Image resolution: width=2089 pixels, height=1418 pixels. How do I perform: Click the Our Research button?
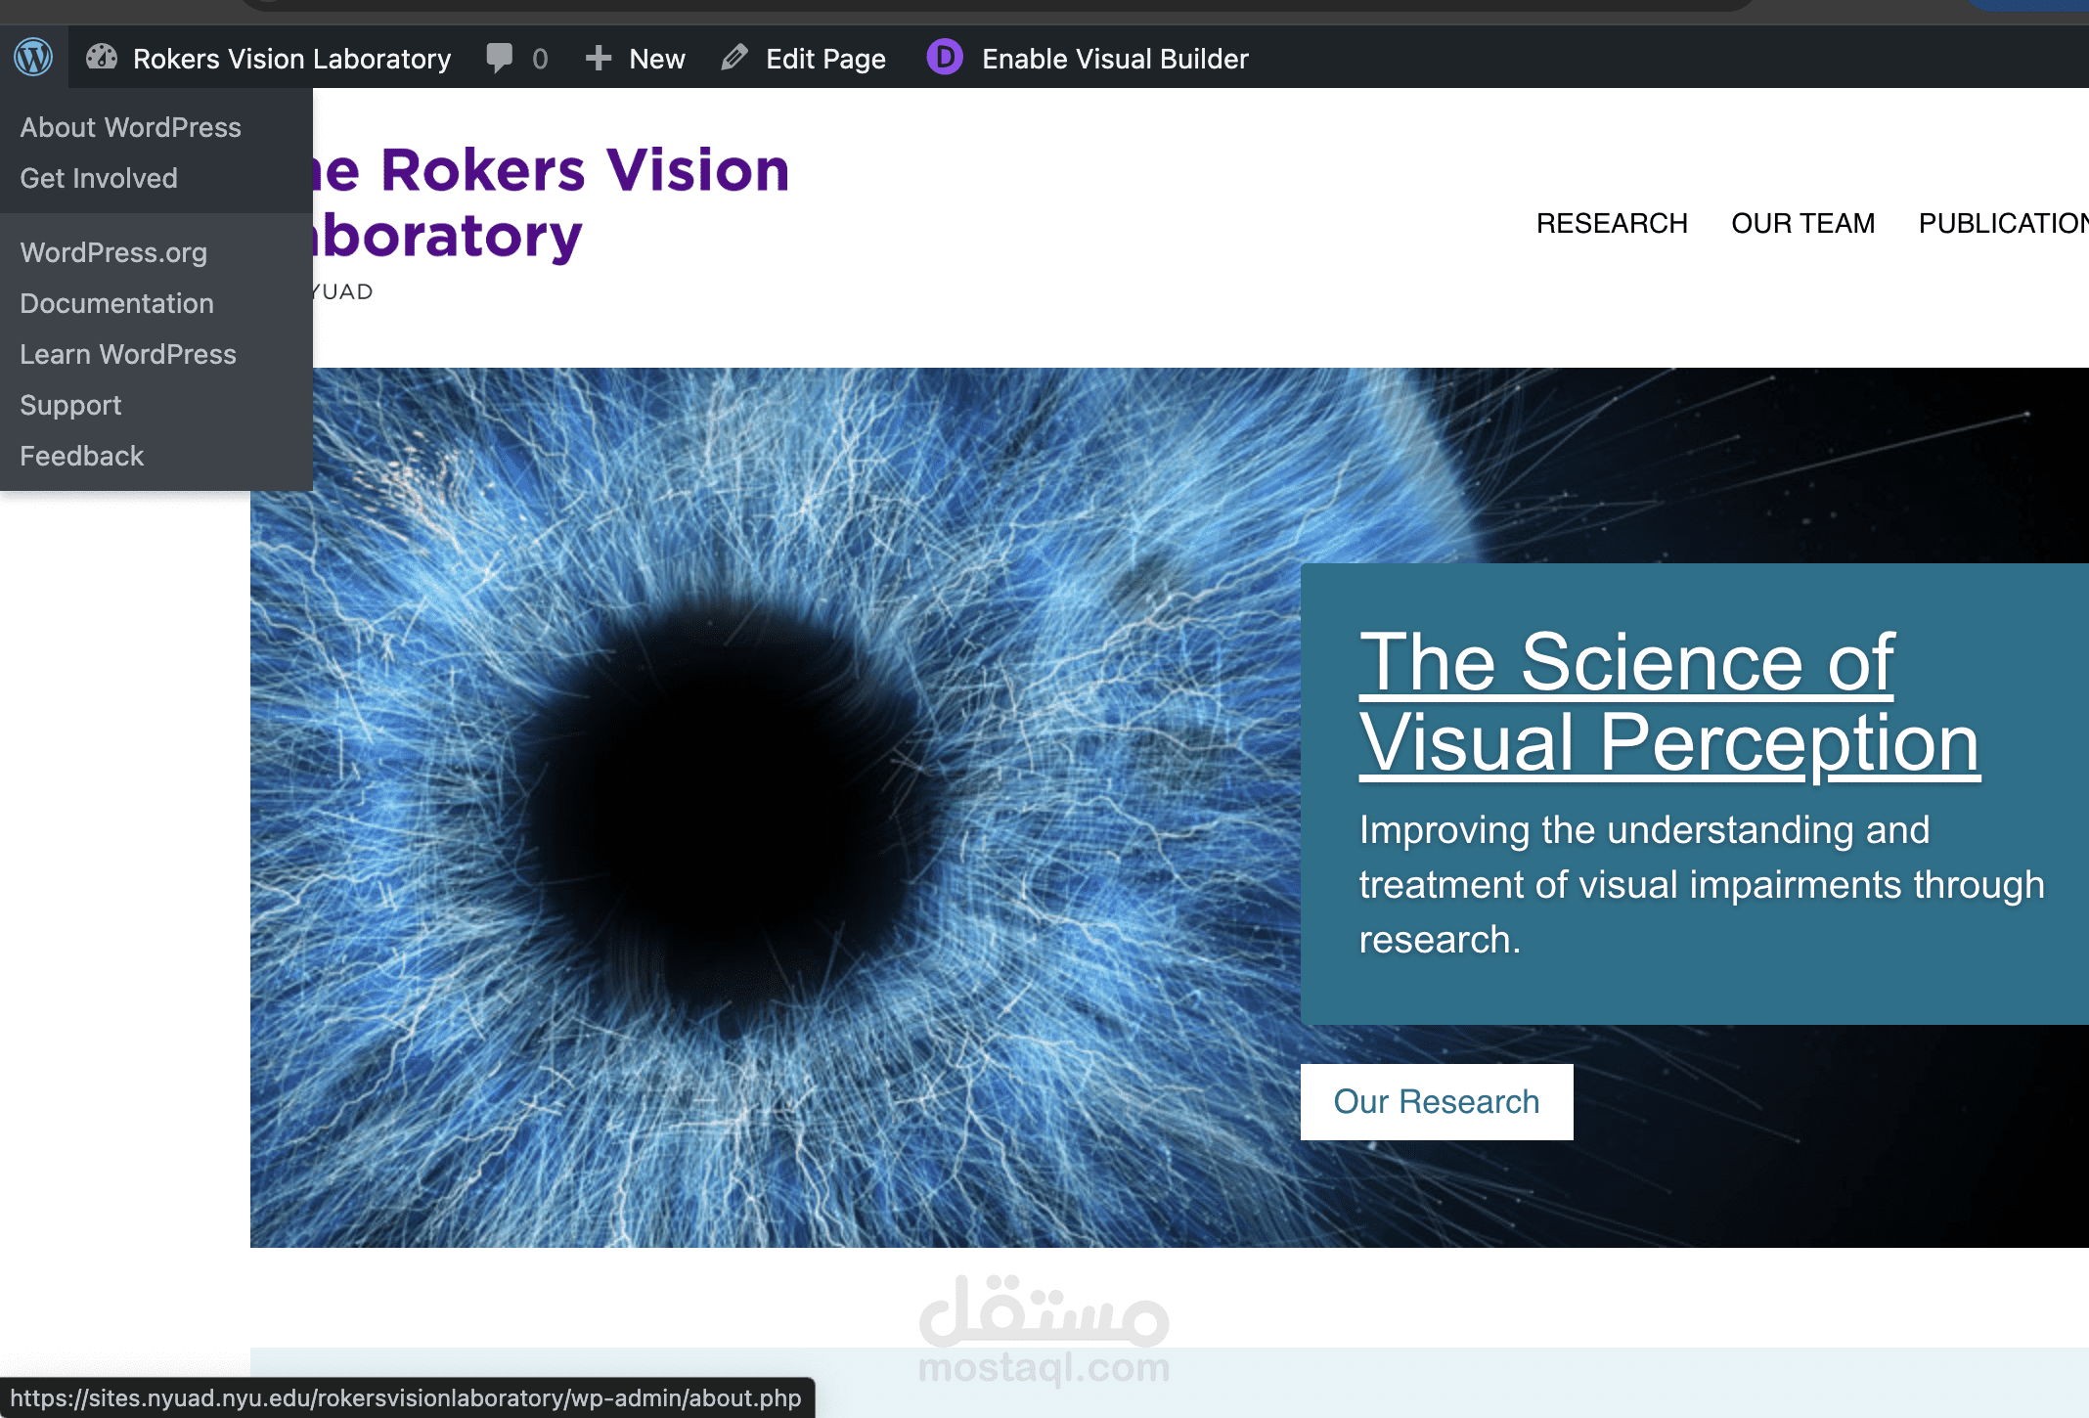click(x=1436, y=1101)
